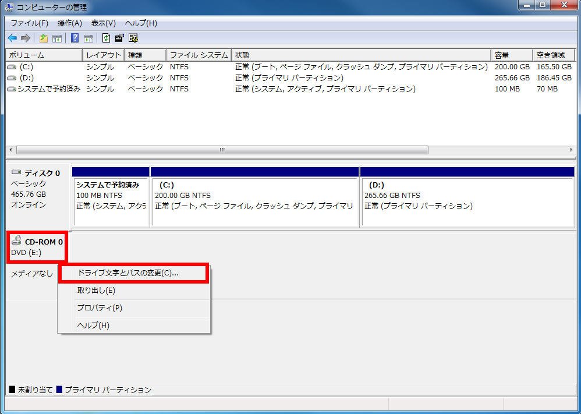The width and height of the screenshot is (581, 414).
Task: Sort by the 種類 column header
Action: pyautogui.click(x=145, y=55)
